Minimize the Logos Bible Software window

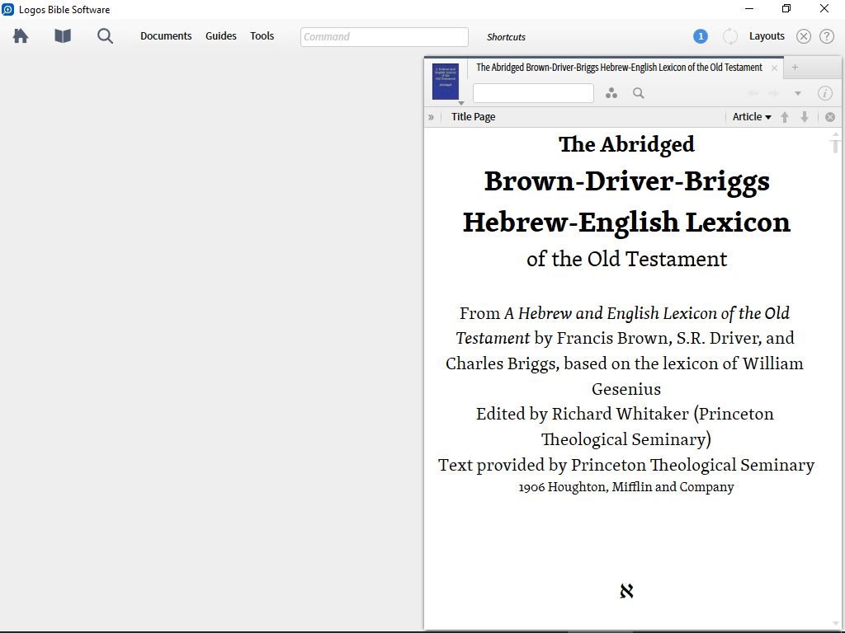(749, 8)
